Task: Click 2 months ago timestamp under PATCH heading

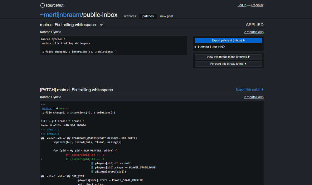Action: [x=254, y=97]
